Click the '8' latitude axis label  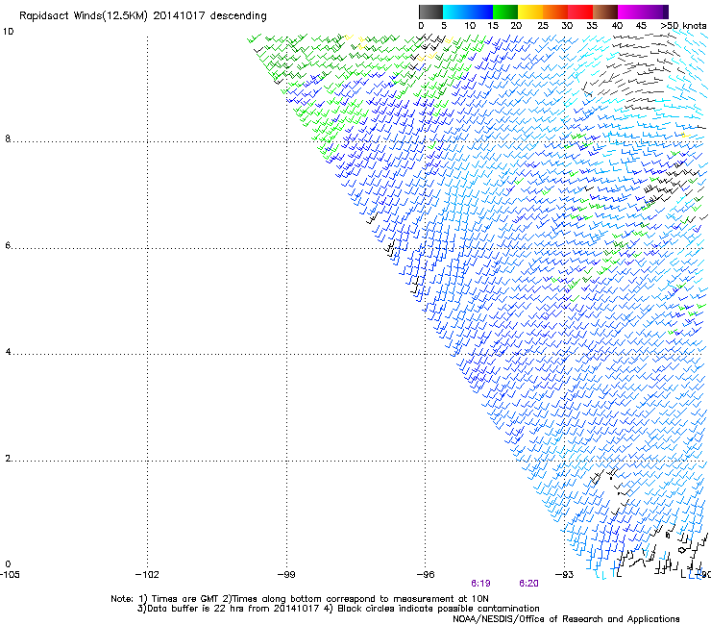click(x=8, y=138)
